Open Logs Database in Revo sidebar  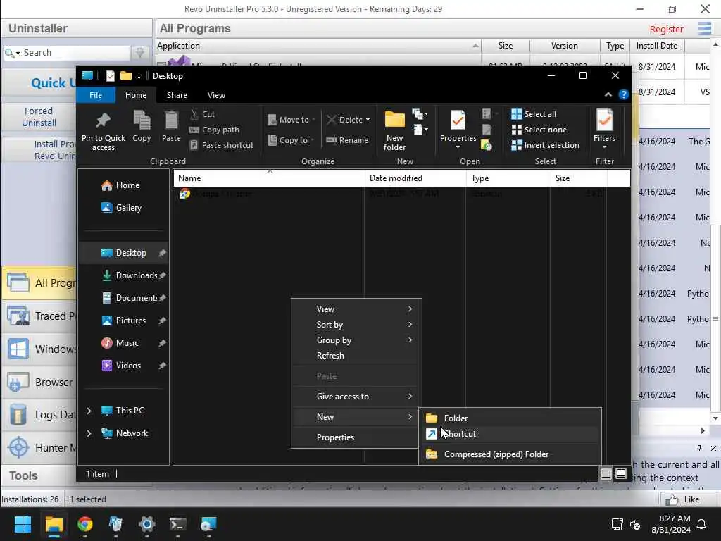click(40, 415)
